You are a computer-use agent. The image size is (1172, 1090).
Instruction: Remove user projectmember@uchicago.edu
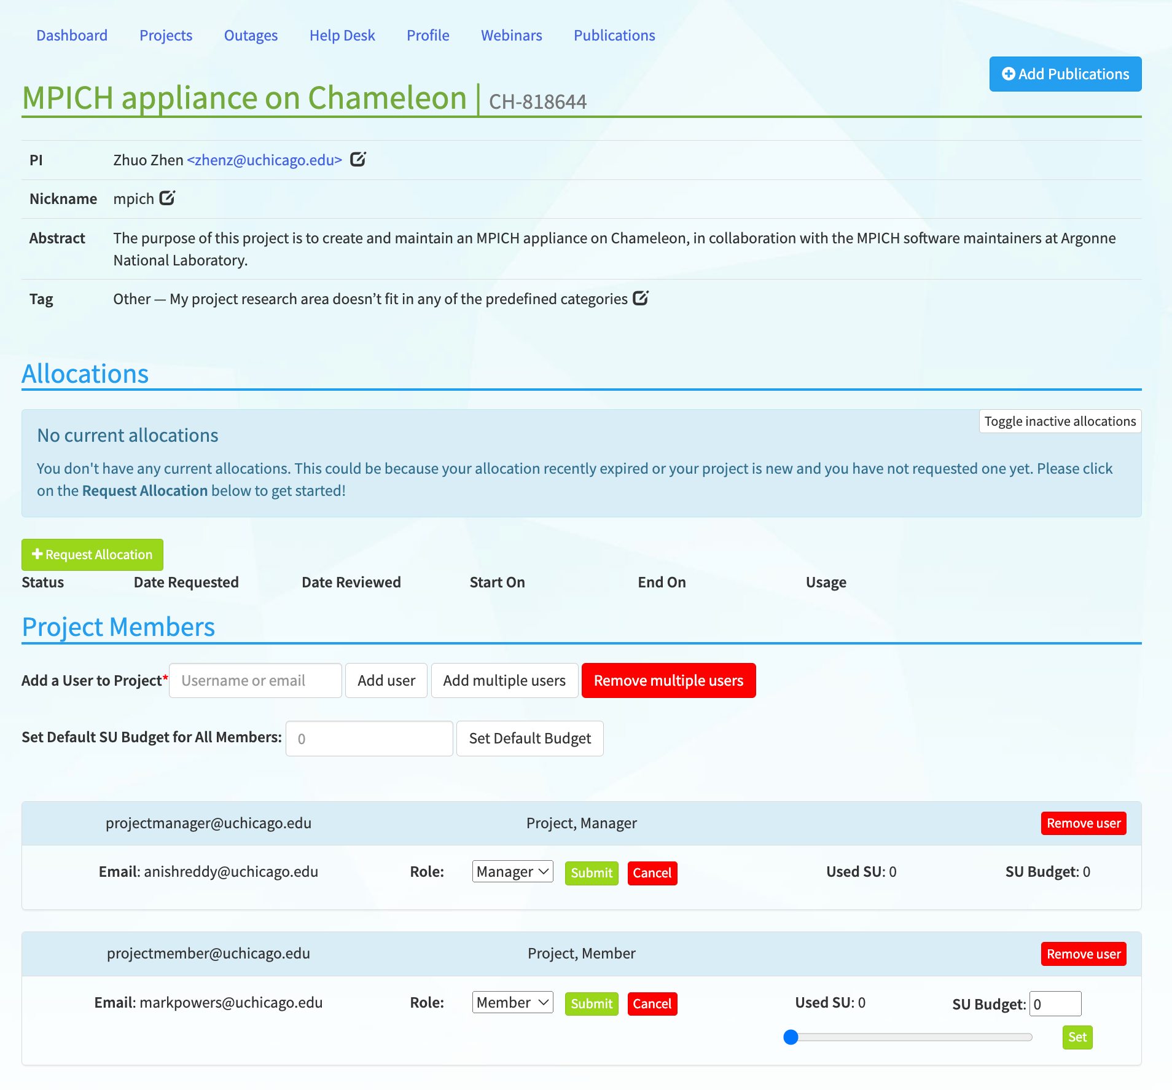coord(1084,954)
